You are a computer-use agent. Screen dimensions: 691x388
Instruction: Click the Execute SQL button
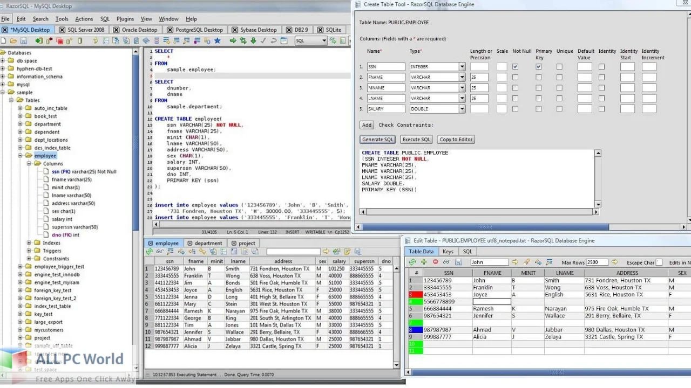click(416, 140)
